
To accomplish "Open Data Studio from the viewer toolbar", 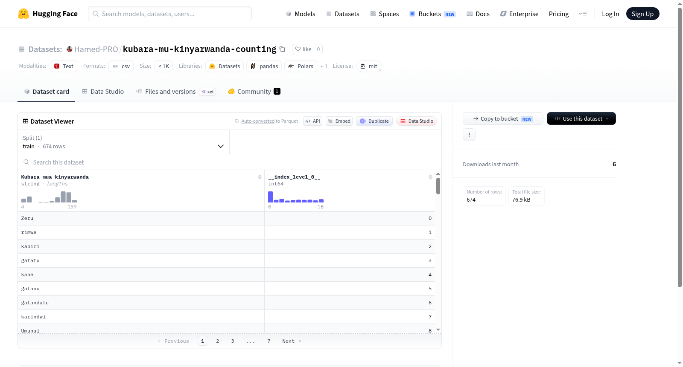I will tap(417, 121).
